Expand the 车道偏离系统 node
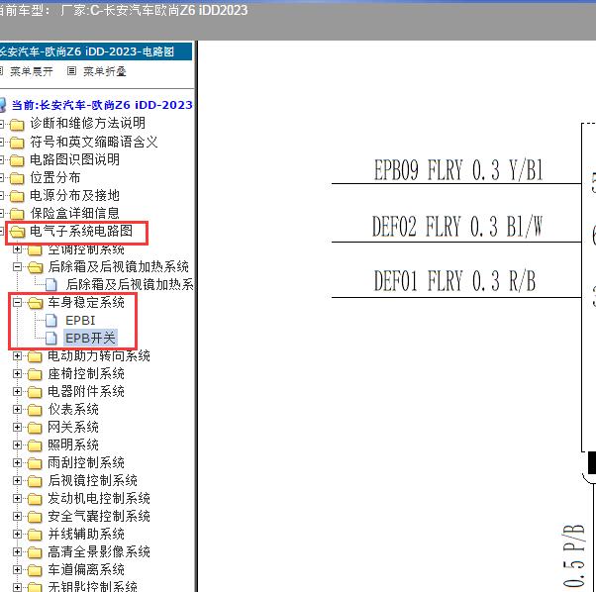Viewport: 596px width, 592px height. coord(17,569)
